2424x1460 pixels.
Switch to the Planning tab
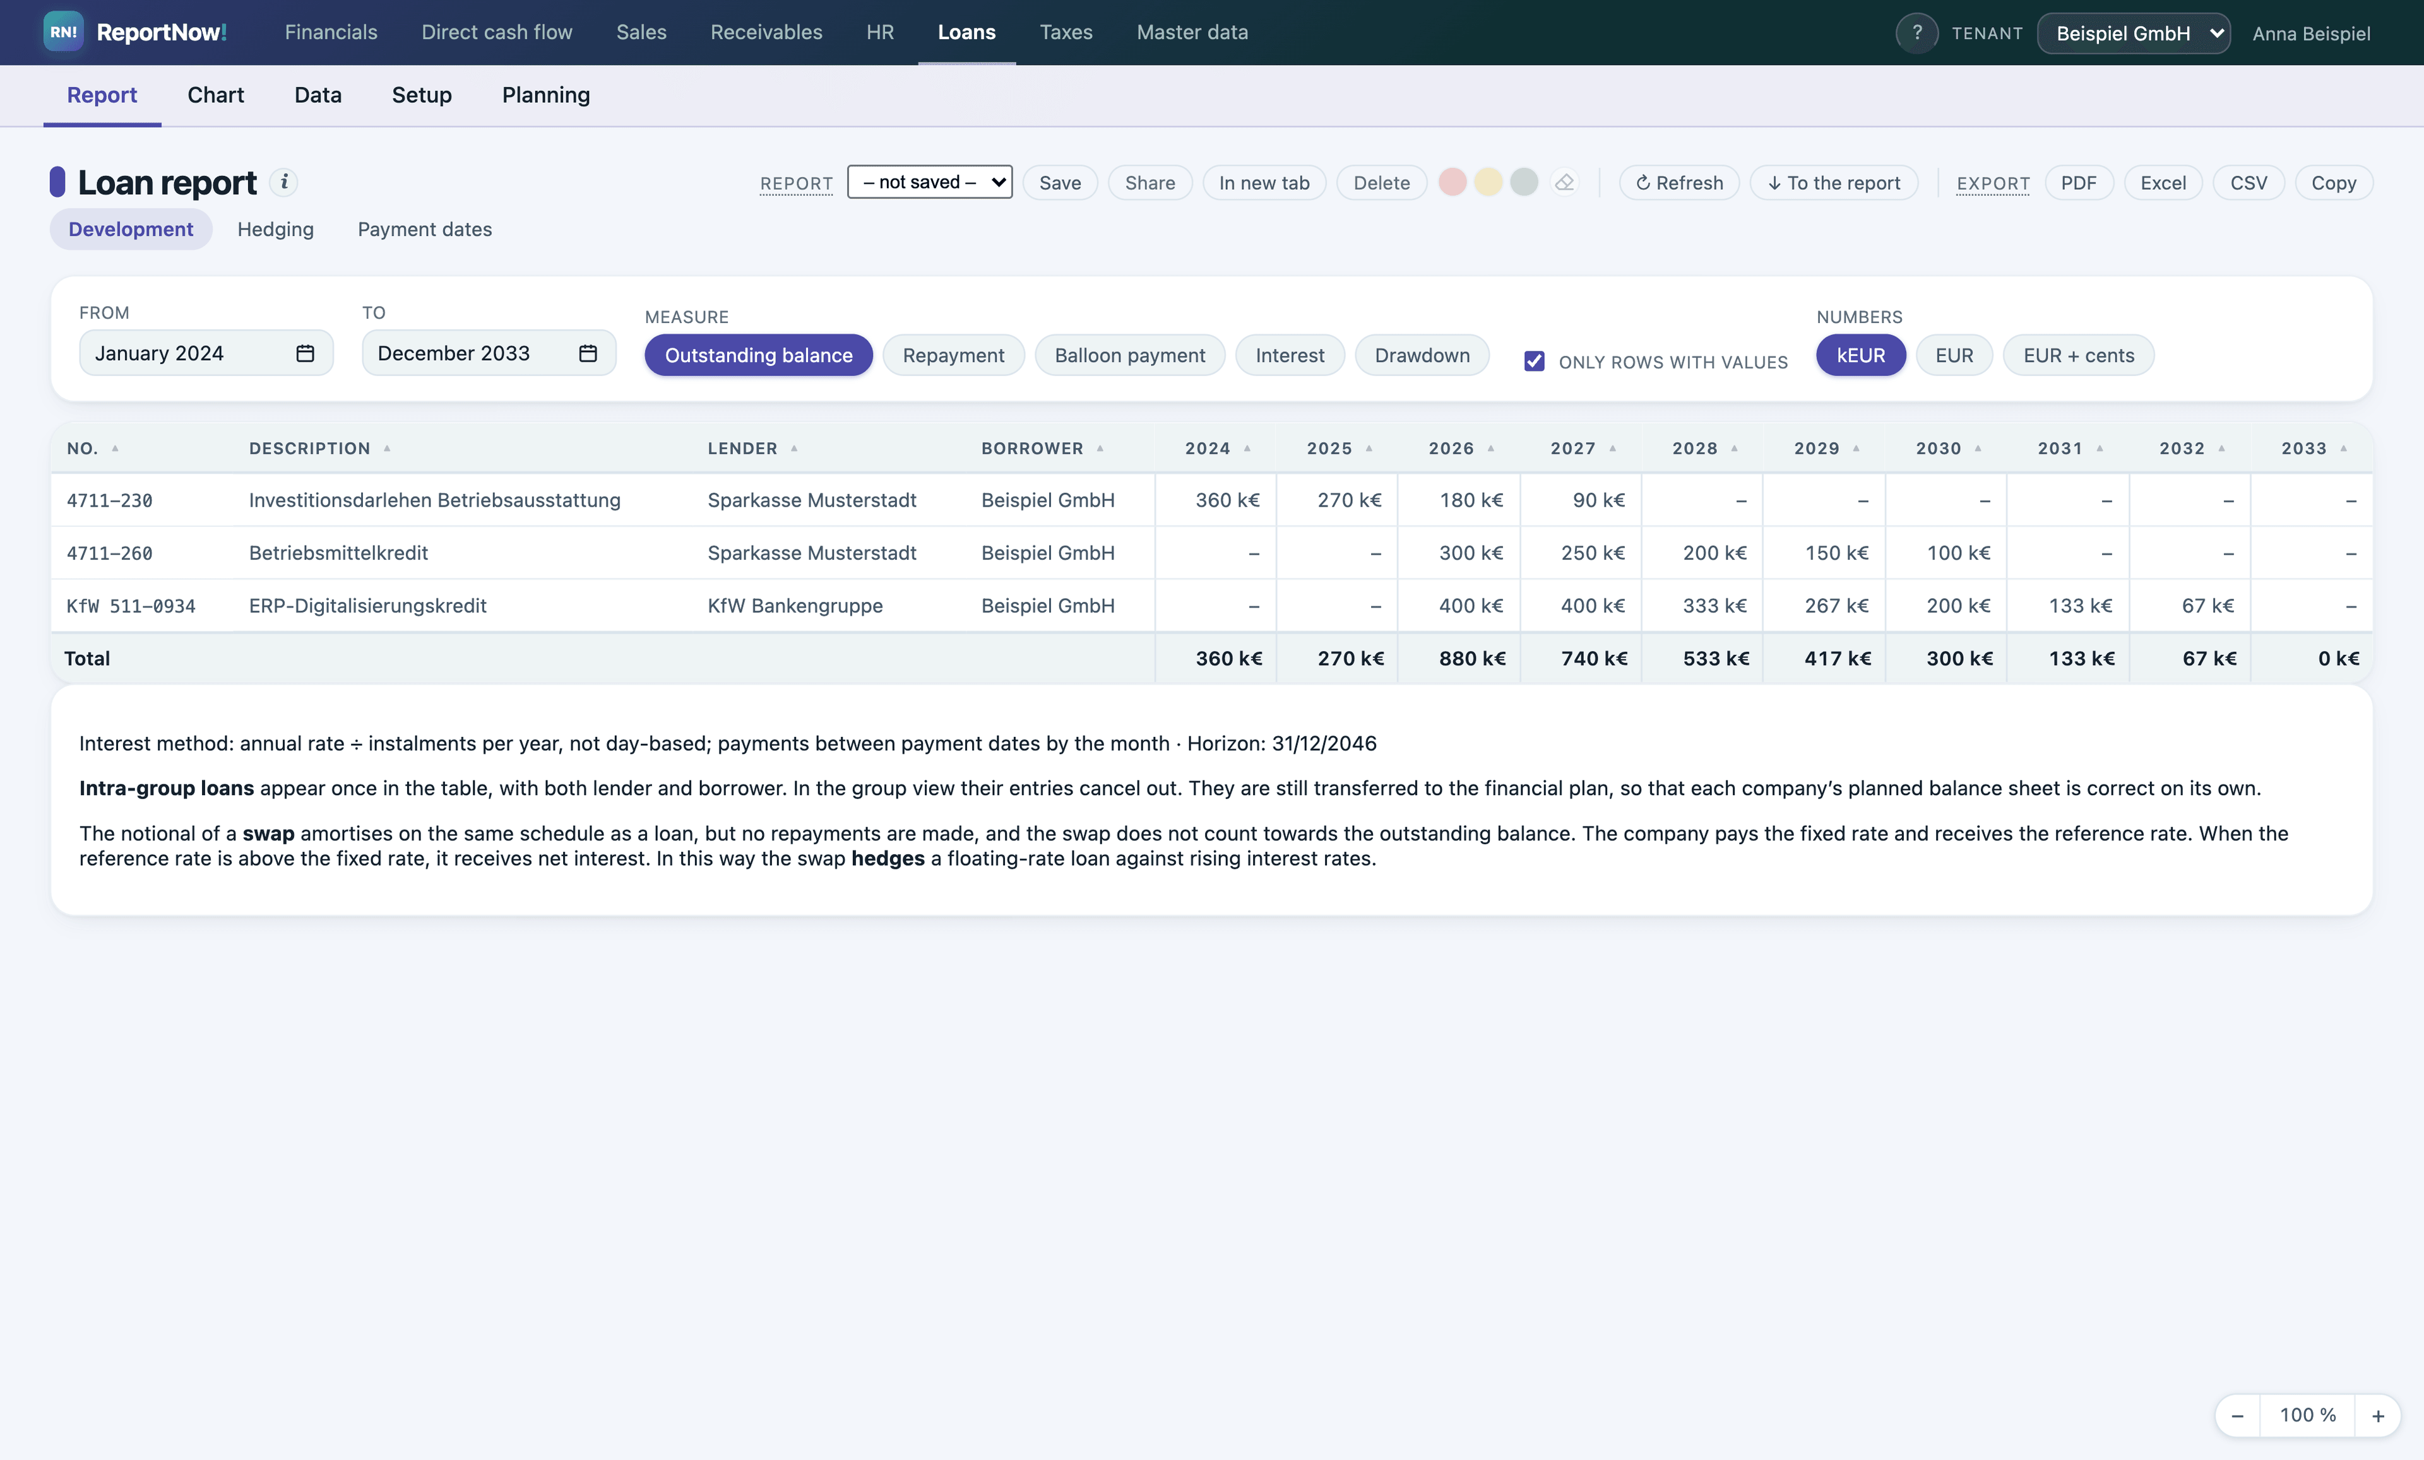[546, 95]
